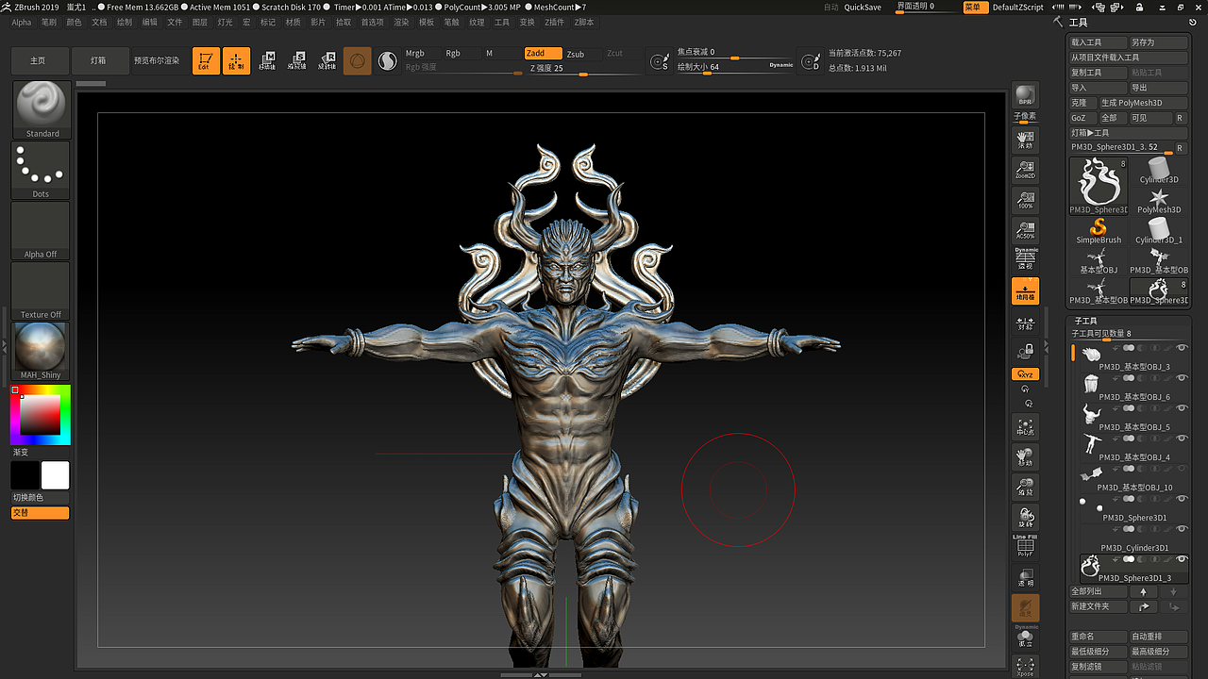Select the white color swatch
Viewport: 1208px width, 679px height.
[x=55, y=475]
